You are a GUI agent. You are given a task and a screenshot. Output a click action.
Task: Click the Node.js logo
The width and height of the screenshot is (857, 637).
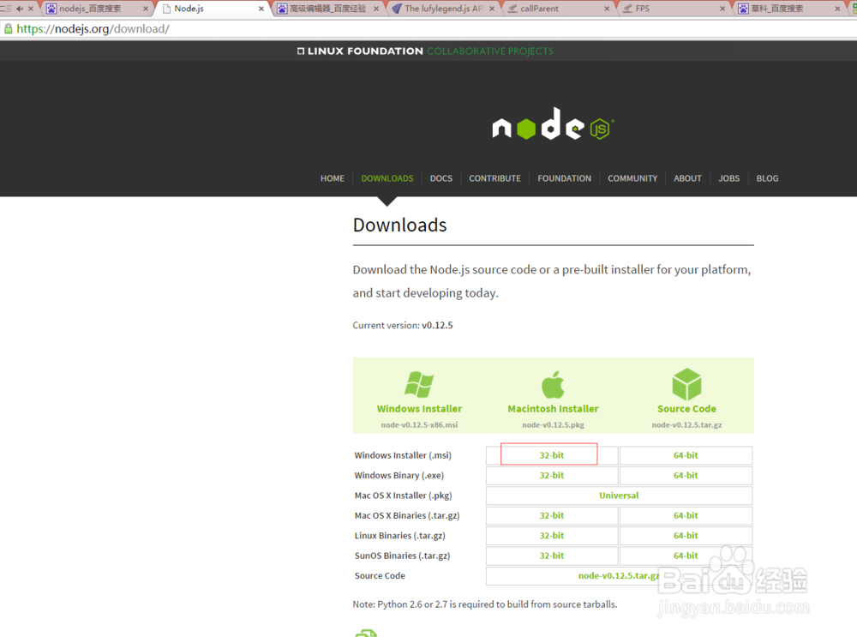[553, 124]
